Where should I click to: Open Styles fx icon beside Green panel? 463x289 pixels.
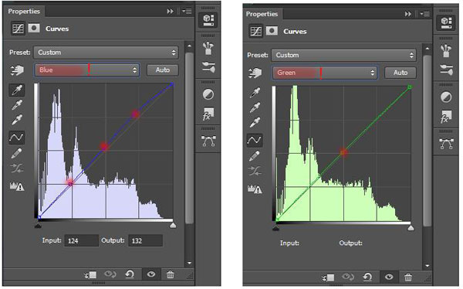[446, 117]
